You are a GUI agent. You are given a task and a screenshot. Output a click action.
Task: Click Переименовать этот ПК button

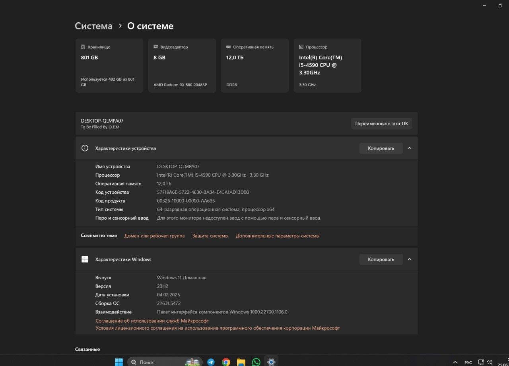click(x=382, y=123)
